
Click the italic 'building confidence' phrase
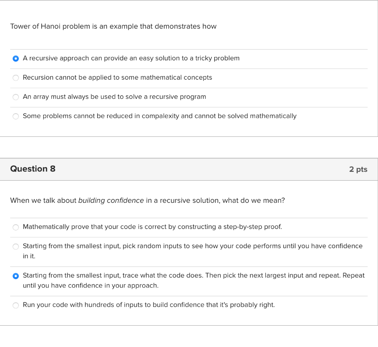coord(111,201)
